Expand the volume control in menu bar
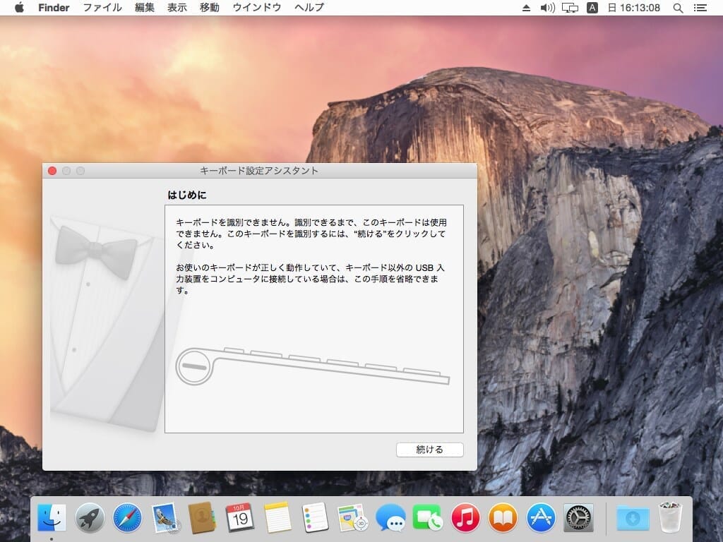 click(x=548, y=8)
